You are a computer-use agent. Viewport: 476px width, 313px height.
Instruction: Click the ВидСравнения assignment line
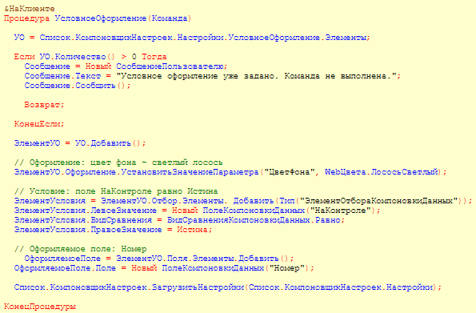point(179,220)
